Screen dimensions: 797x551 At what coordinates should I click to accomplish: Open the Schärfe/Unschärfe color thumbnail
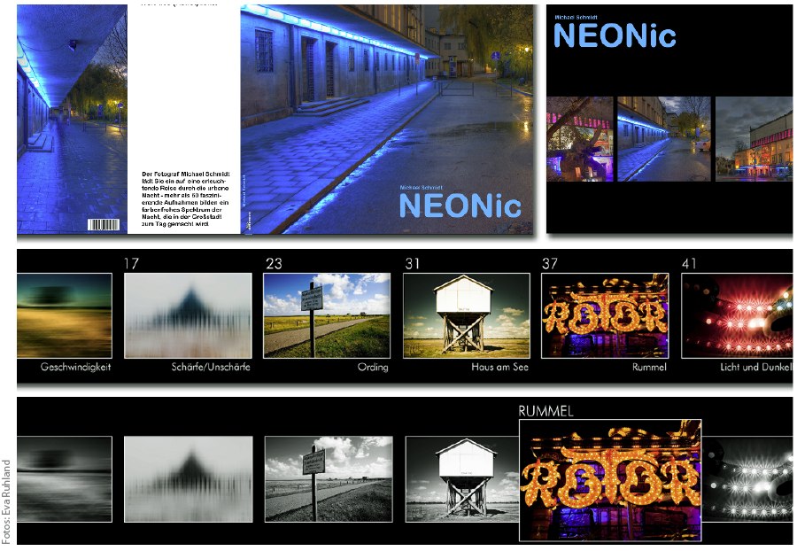click(x=188, y=315)
